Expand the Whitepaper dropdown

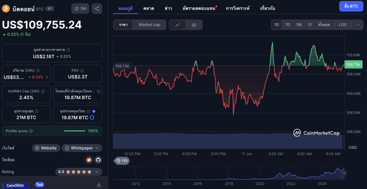click(82, 148)
